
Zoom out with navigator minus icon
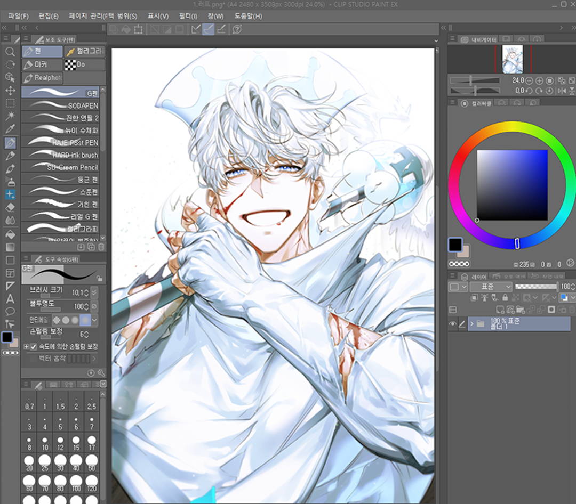pos(529,80)
